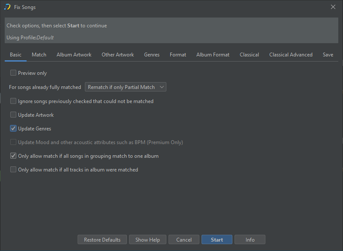Close the Fix Songs dialog
Screen dimensions: 343x251
point(333,7)
